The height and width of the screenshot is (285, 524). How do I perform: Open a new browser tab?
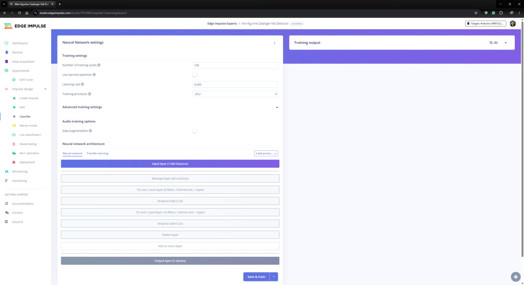pos(60,4)
